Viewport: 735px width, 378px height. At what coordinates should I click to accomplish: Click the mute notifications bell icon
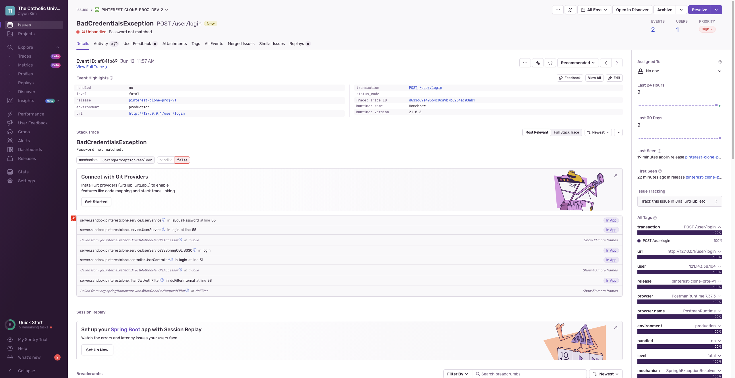coord(570,10)
